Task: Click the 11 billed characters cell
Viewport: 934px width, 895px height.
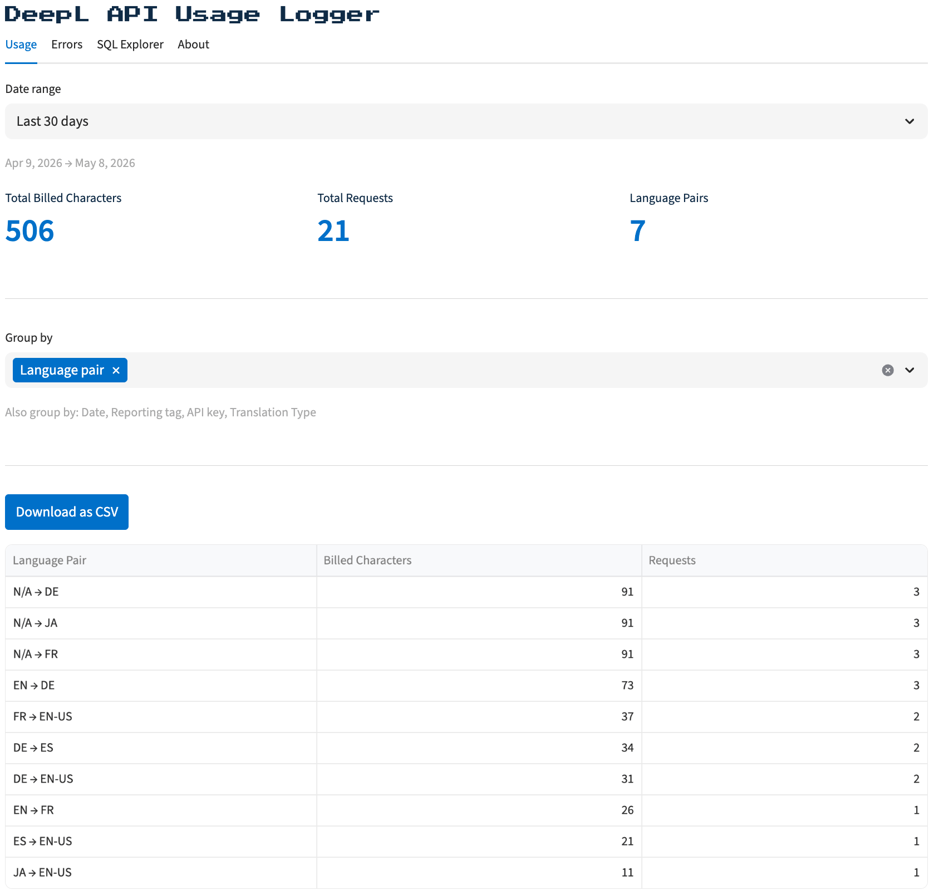Action: [x=479, y=873]
